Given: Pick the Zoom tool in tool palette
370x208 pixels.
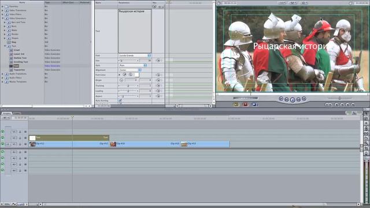Looking at the screenshot, I should [366, 143].
